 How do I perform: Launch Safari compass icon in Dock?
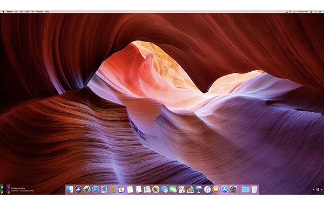pos(96,189)
